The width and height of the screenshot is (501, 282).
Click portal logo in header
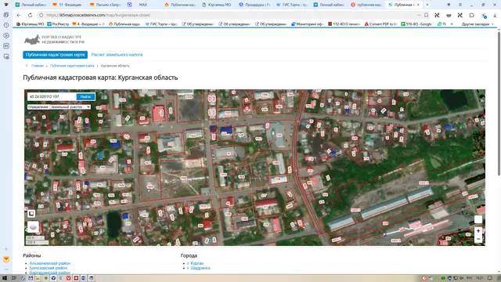click(x=54, y=40)
